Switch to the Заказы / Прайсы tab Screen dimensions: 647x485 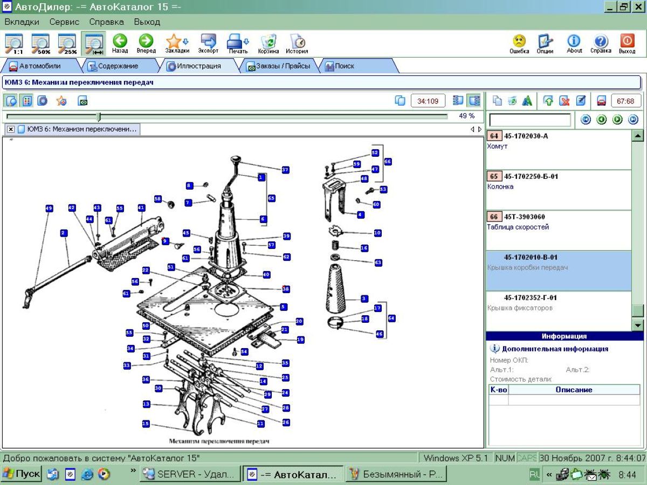point(278,66)
